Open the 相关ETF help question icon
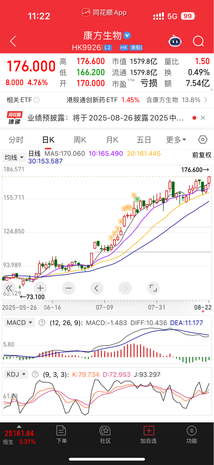This screenshot has height=465, width=214. click(x=36, y=100)
